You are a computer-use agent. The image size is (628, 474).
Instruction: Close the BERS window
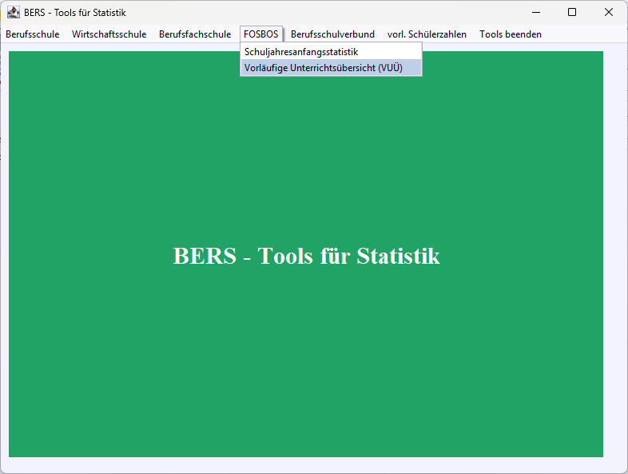click(x=609, y=12)
